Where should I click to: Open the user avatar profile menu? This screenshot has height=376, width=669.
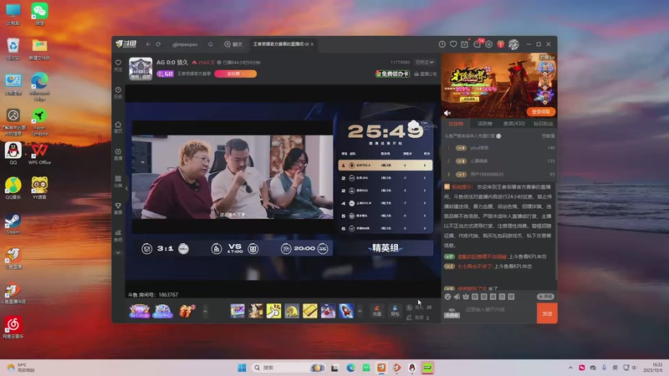click(x=513, y=44)
